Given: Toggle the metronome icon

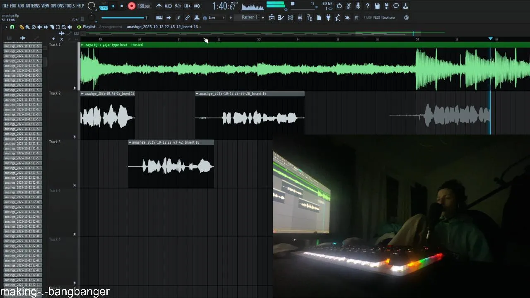Looking at the screenshot, I should (159, 6).
